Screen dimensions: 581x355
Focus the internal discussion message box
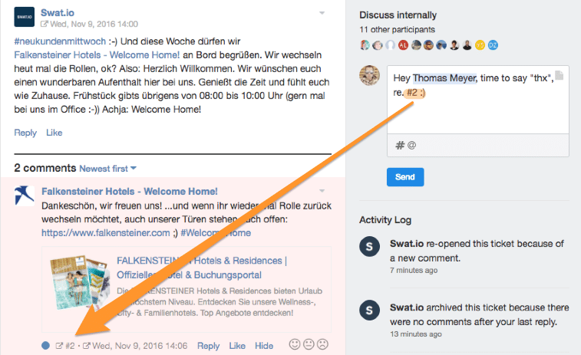(478, 100)
